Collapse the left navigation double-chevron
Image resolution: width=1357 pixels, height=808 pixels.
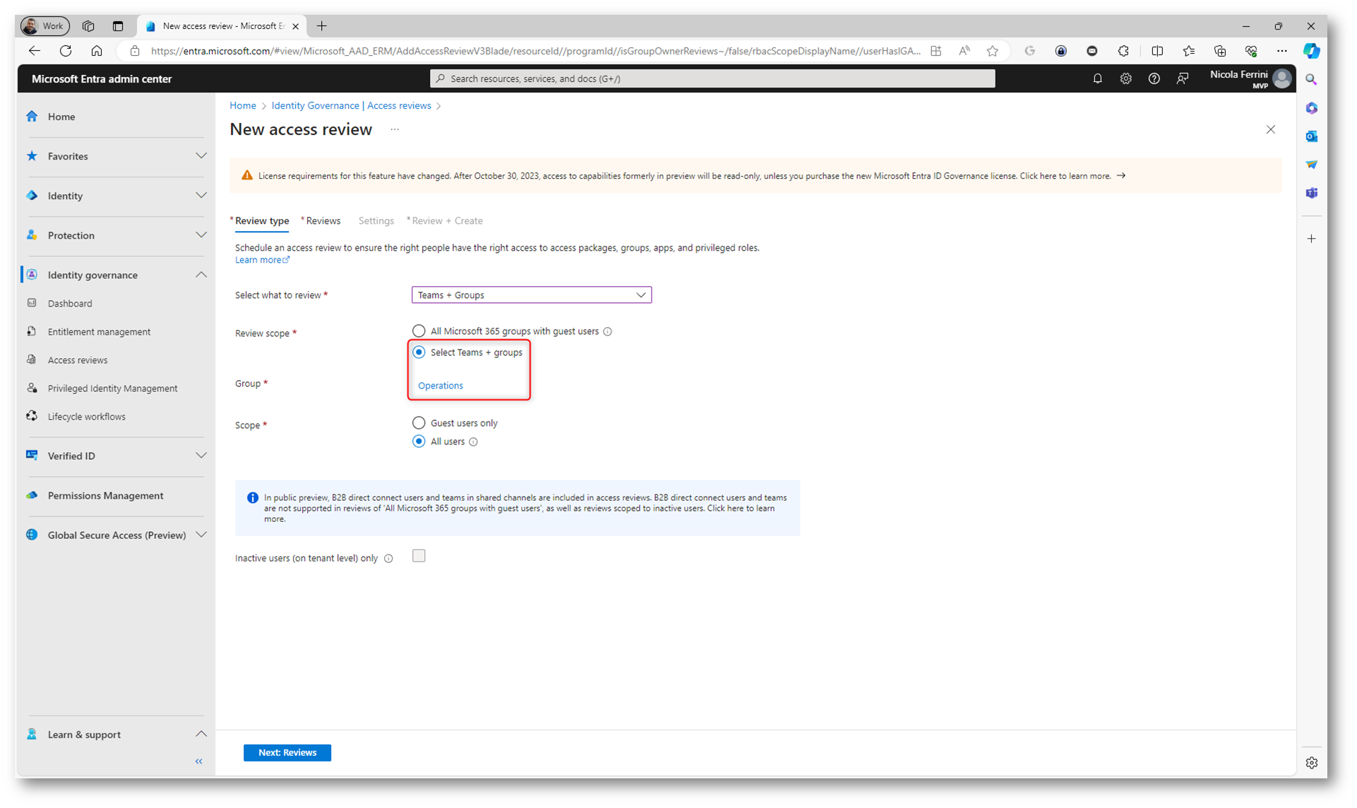(x=199, y=761)
